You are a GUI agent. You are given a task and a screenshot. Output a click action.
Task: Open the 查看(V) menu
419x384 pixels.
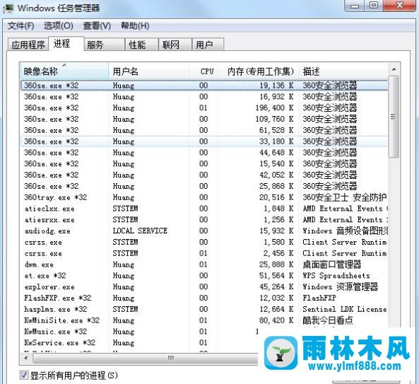coord(97,26)
